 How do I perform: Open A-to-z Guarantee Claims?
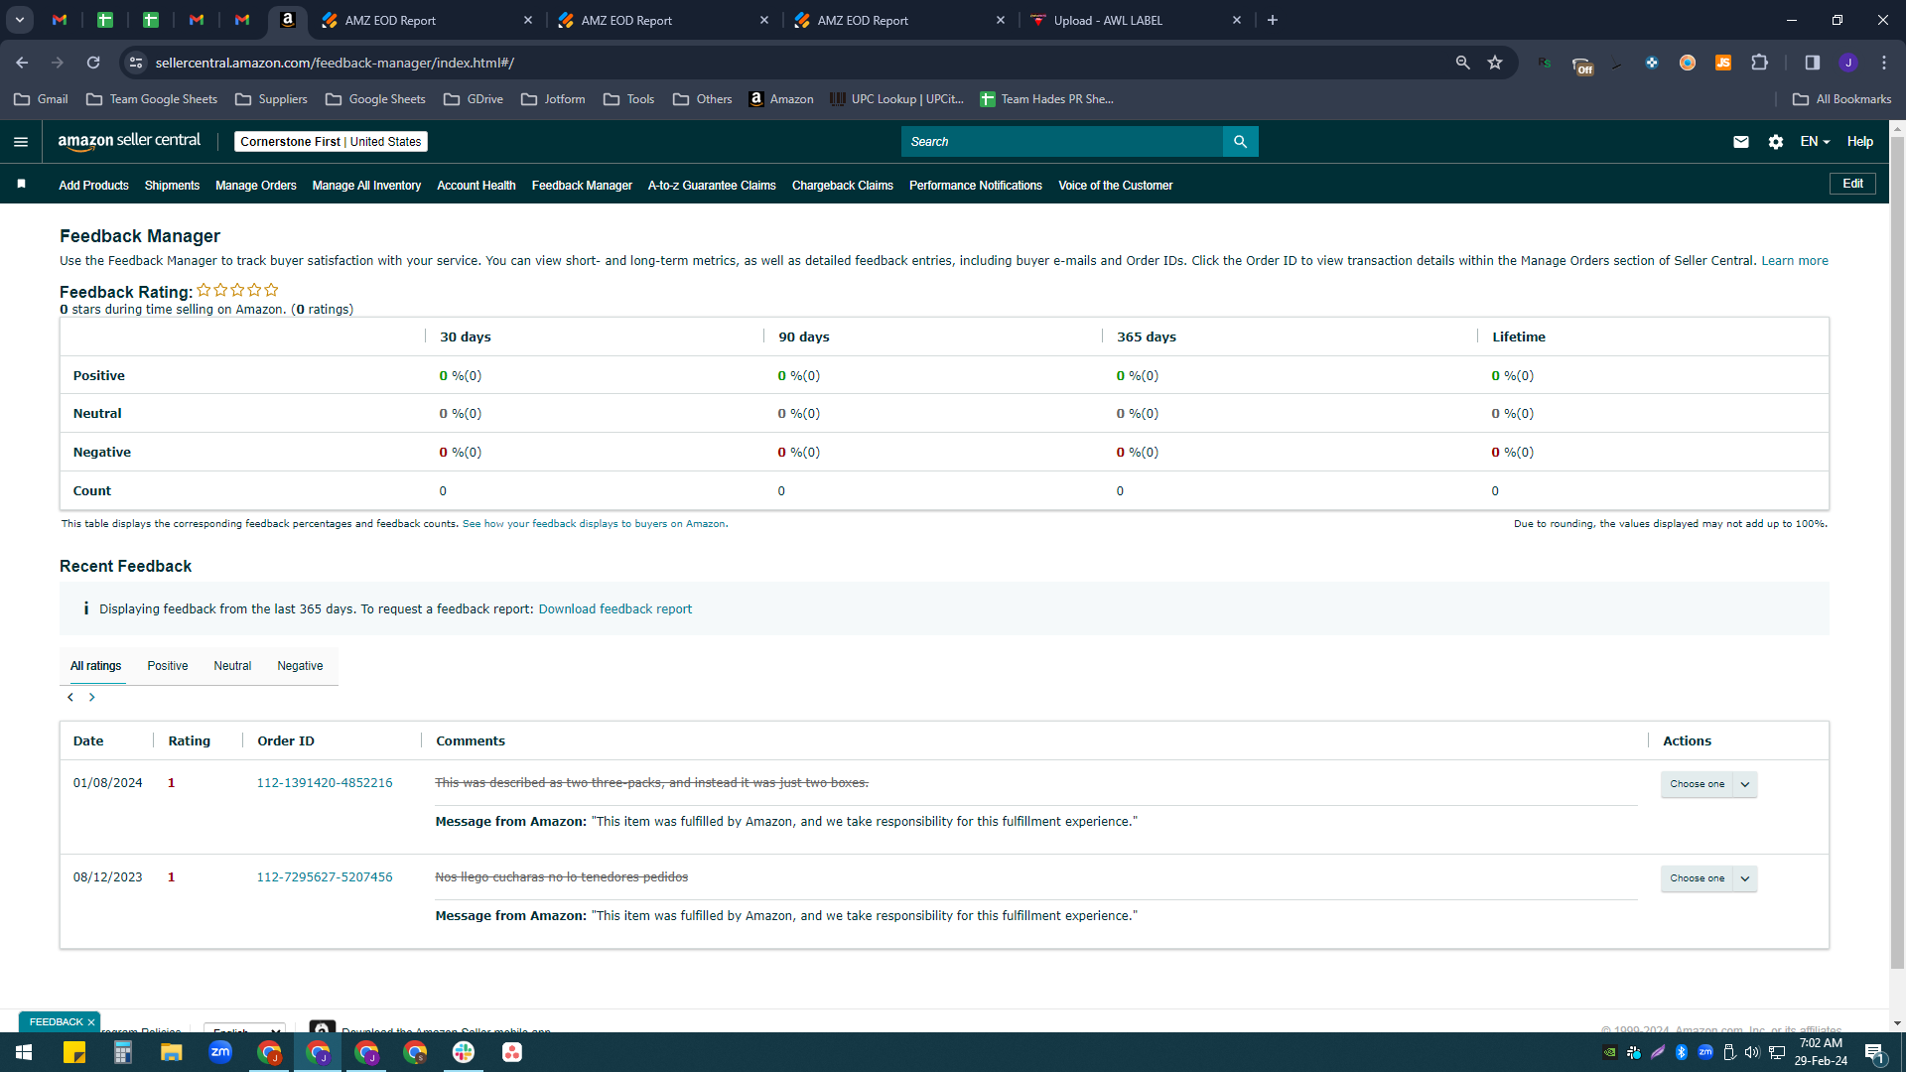(x=712, y=186)
